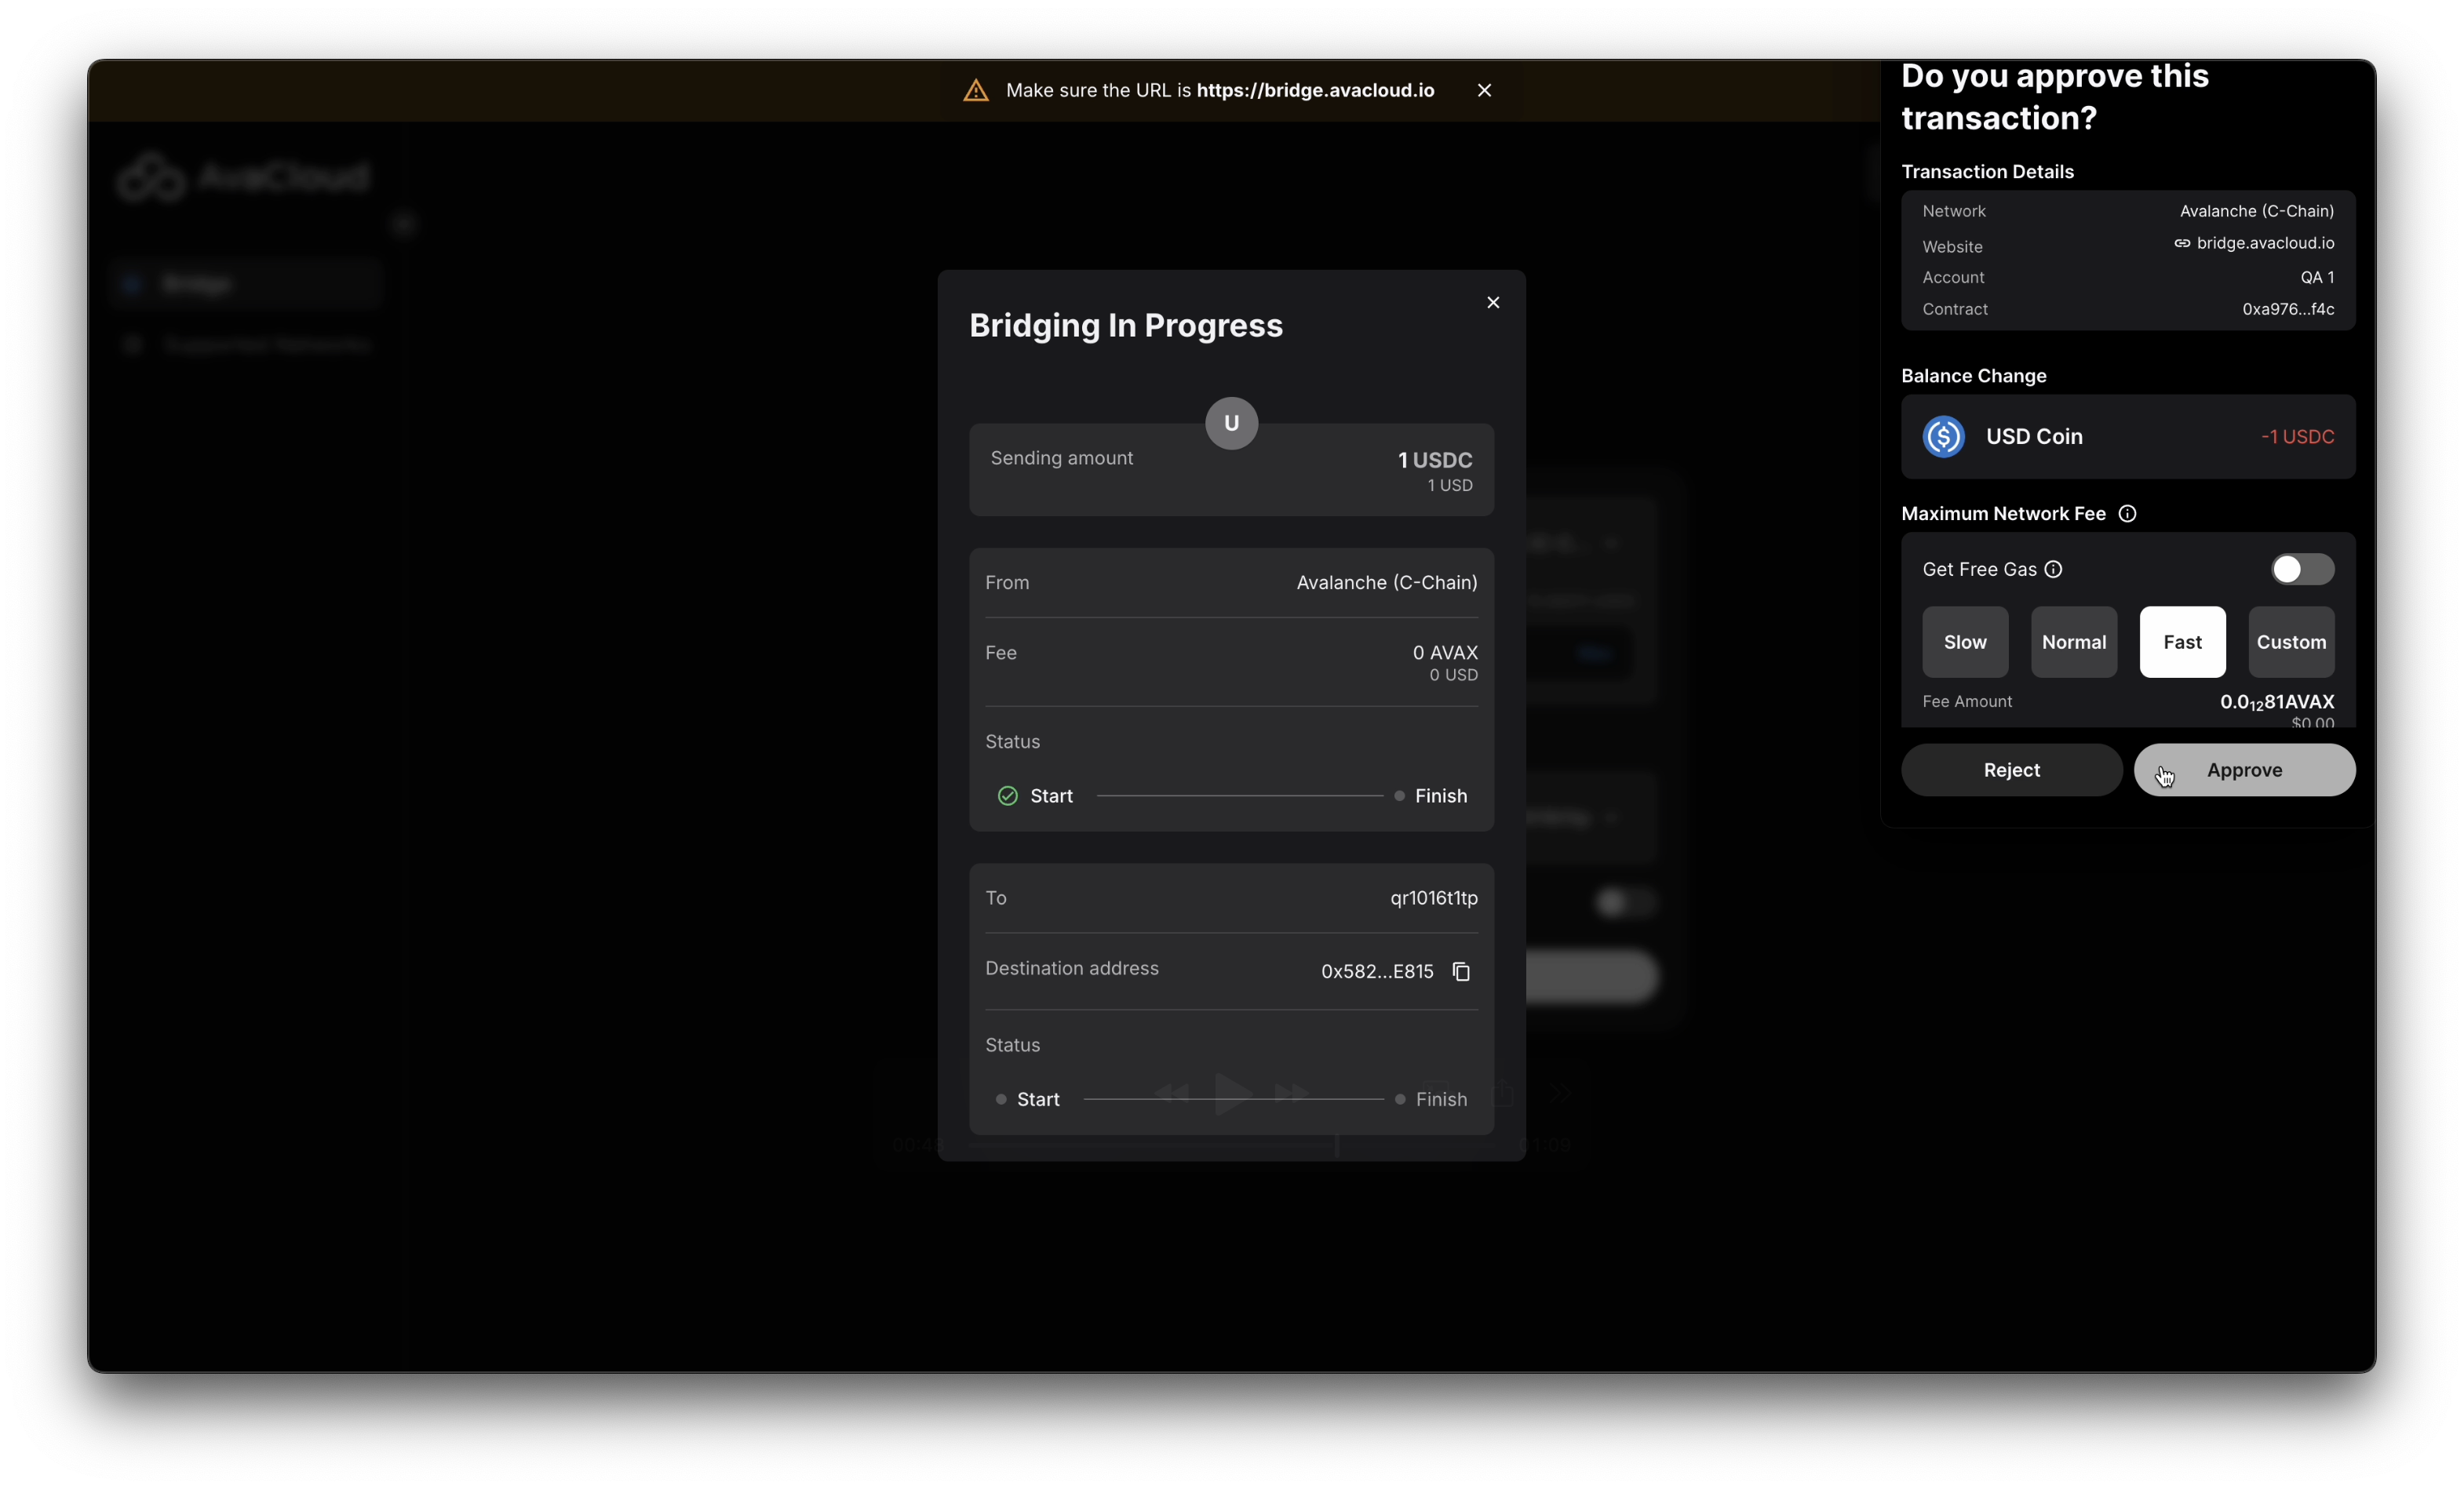The width and height of the screenshot is (2464, 1489).
Task: Click the https://bridge.avacloud.io URL in the banner
Action: 1315,90
